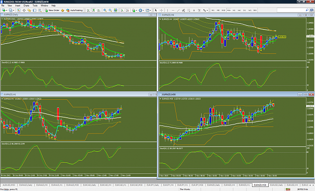Select the Fibonacci Retracement tool

tap(188, 10)
